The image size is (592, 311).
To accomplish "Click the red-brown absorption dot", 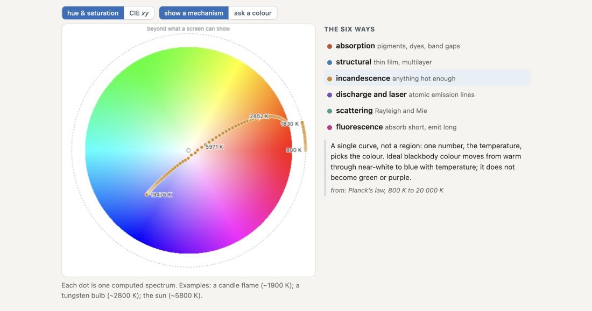I will point(329,46).
